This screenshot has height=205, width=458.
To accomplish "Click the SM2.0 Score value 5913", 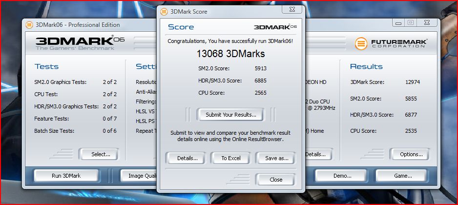I will (261, 69).
